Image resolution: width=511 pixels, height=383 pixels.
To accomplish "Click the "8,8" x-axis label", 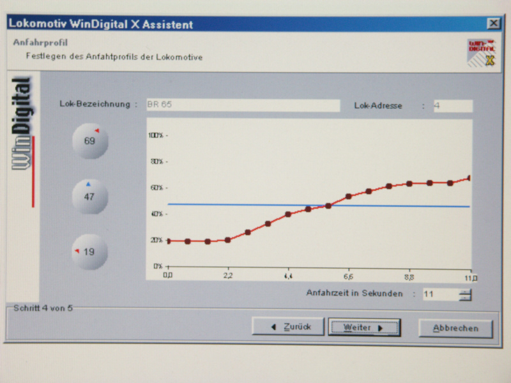I will (x=409, y=277).
